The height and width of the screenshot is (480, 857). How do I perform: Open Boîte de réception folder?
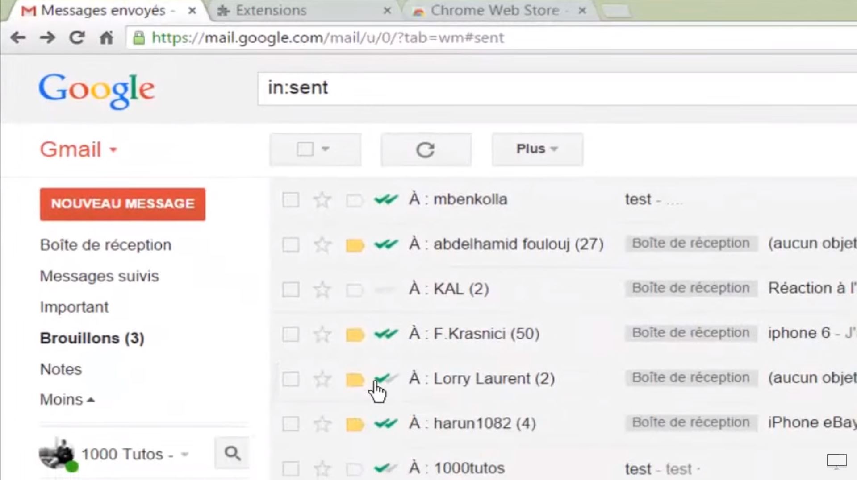[x=105, y=245]
